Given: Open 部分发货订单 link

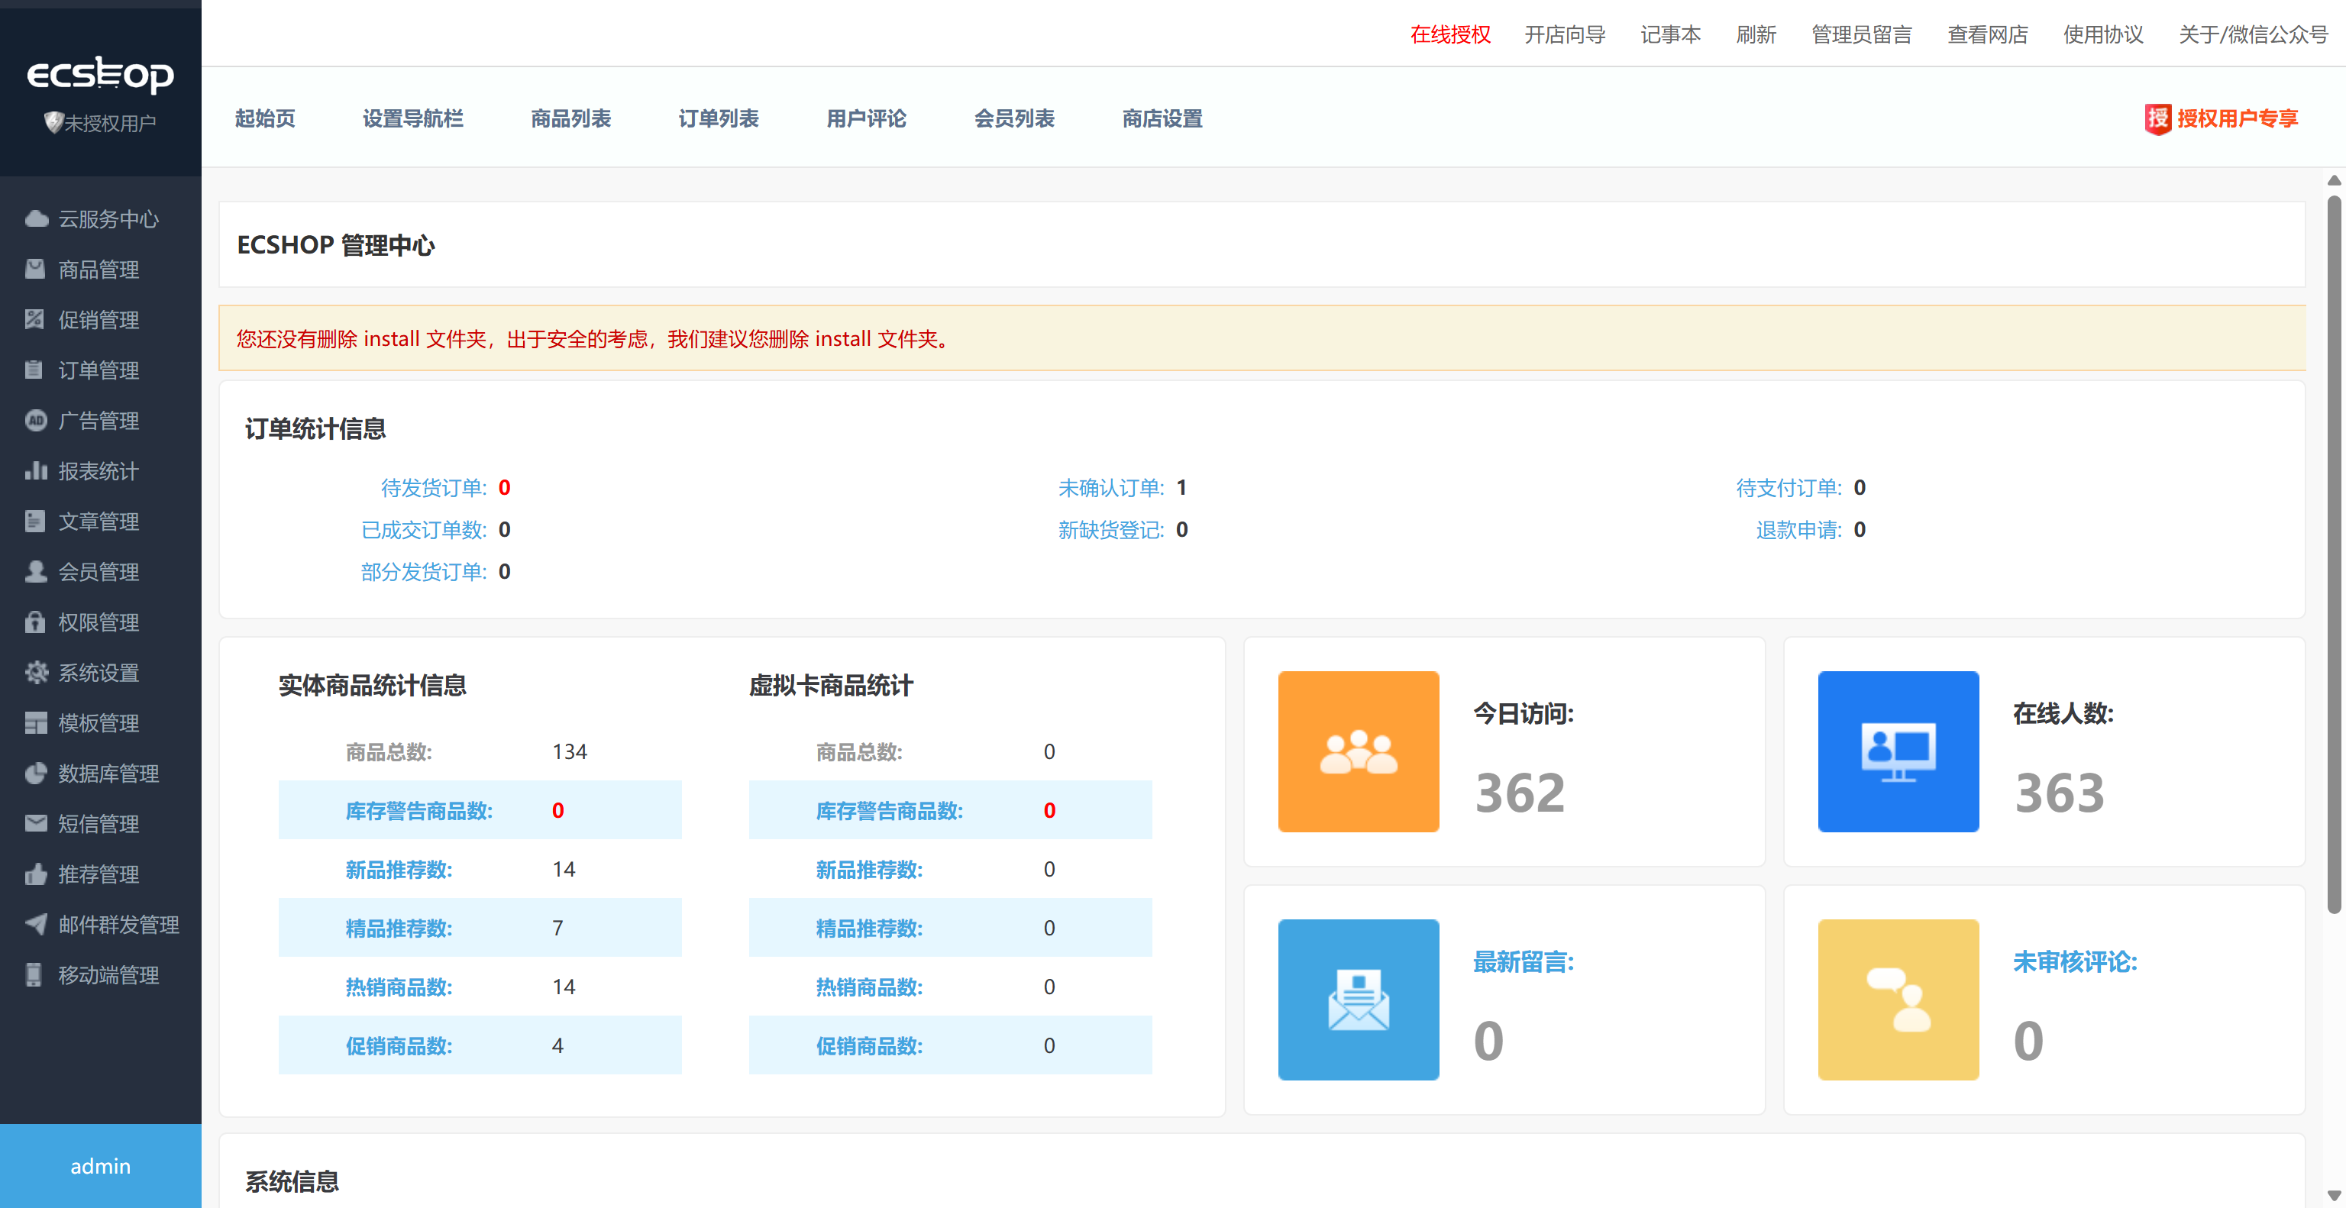Looking at the screenshot, I should pyautogui.click(x=424, y=572).
